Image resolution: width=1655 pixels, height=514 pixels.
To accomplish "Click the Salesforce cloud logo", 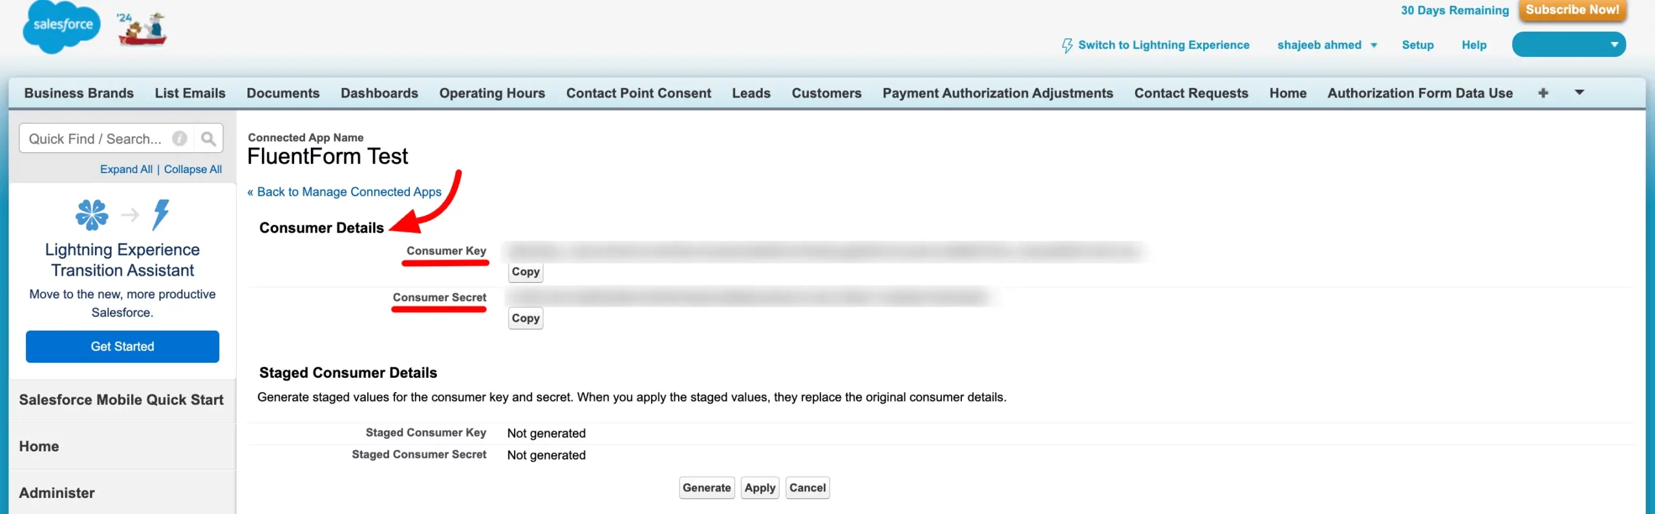I will coord(62,26).
